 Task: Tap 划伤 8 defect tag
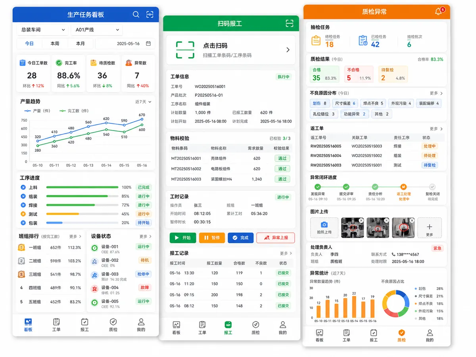(x=320, y=103)
